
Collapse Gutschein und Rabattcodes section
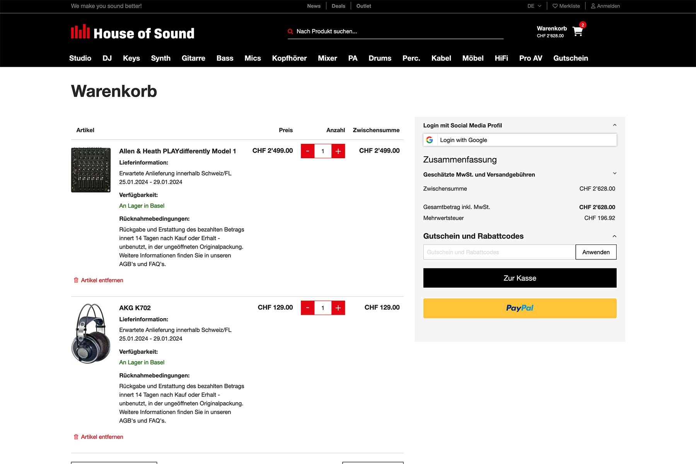[614, 236]
